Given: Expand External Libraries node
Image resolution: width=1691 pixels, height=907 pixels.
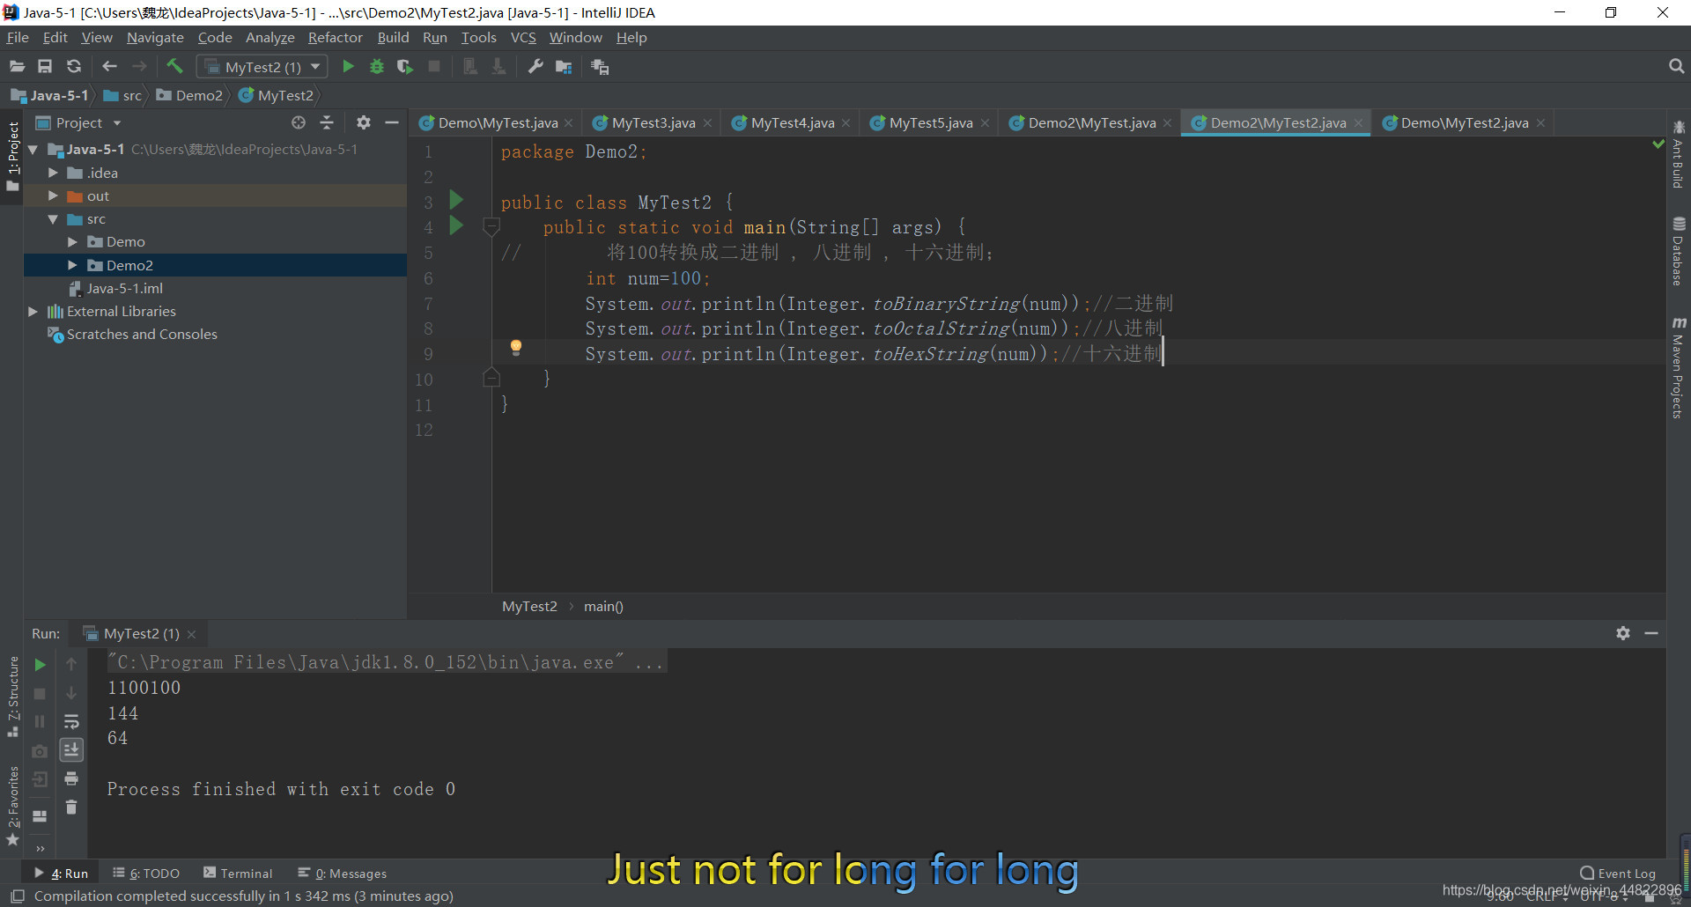Looking at the screenshot, I should click(33, 311).
